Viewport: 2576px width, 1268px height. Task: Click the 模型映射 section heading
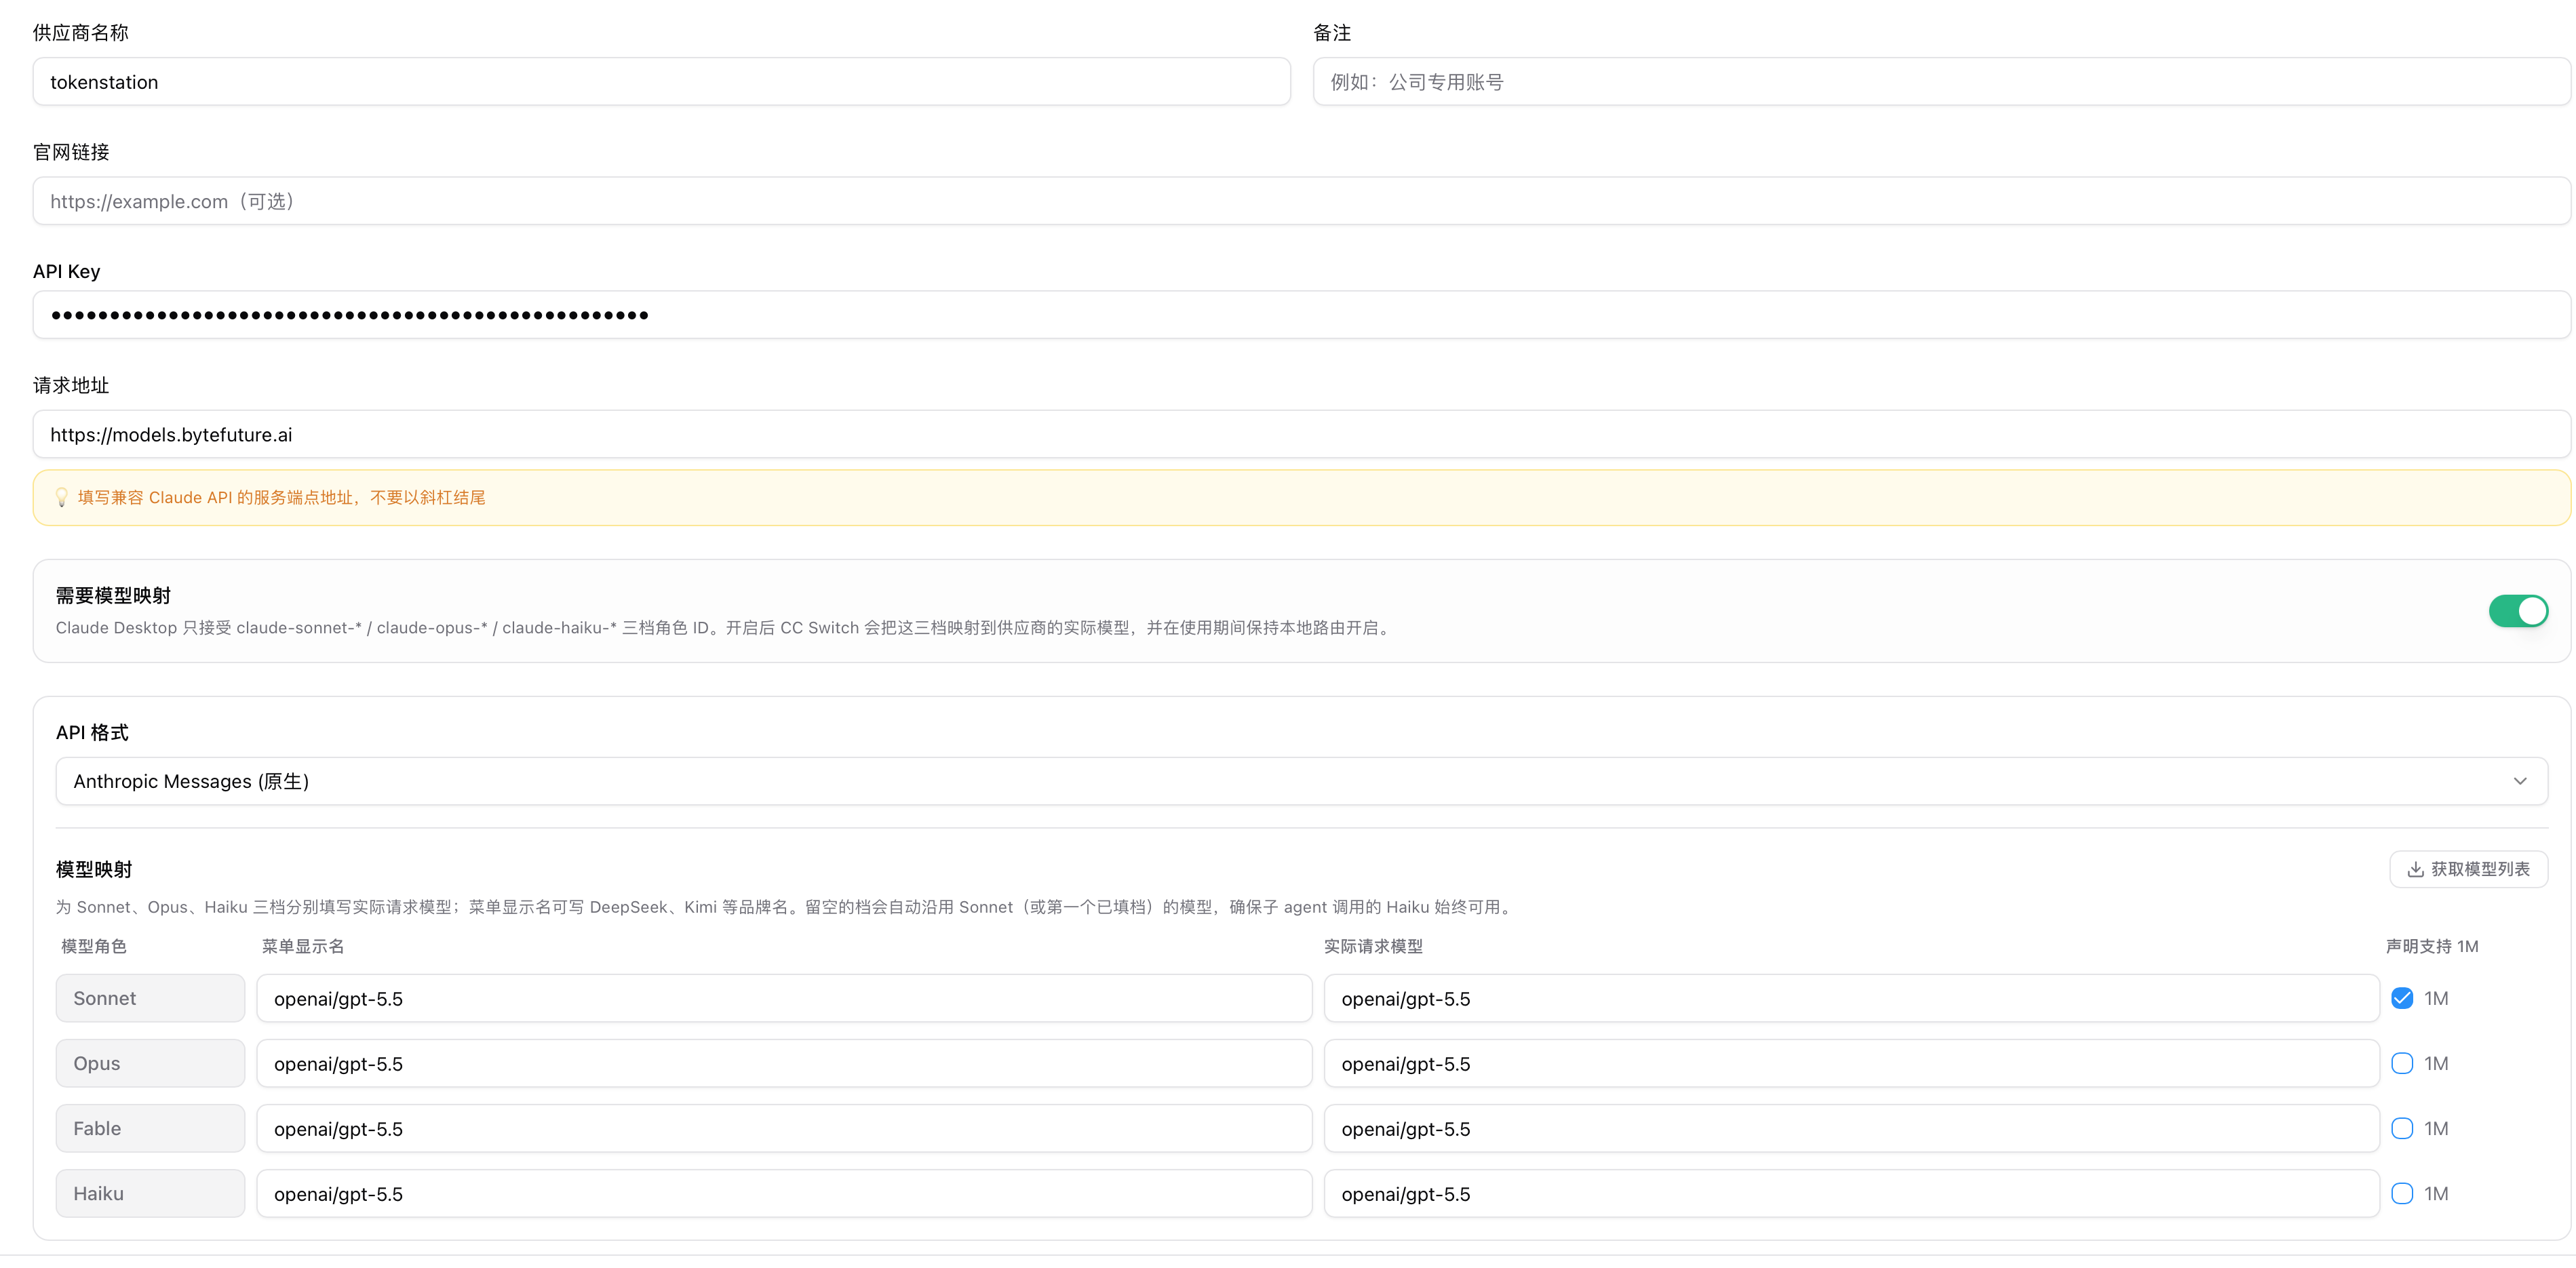pos(94,869)
